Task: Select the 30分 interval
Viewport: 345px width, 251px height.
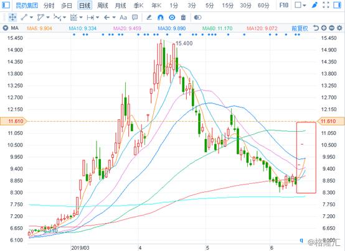Action: pos(245,5)
